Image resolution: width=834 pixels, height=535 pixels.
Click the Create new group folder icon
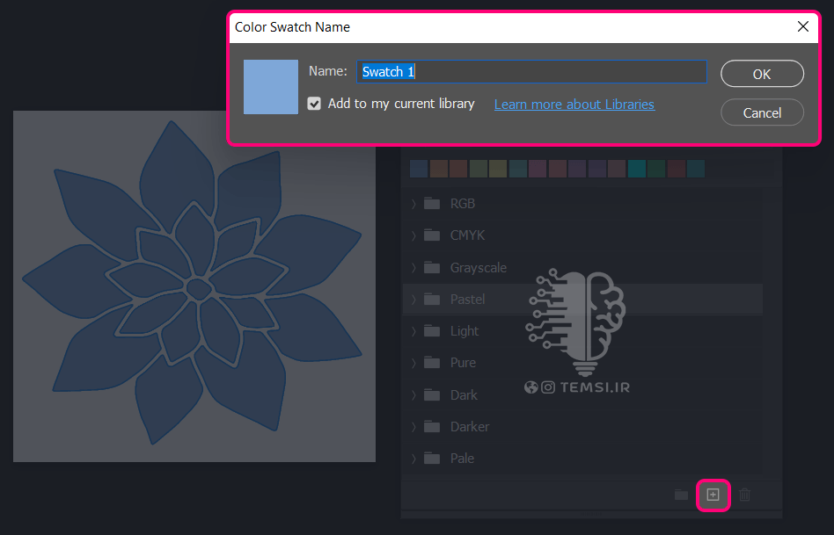681,495
